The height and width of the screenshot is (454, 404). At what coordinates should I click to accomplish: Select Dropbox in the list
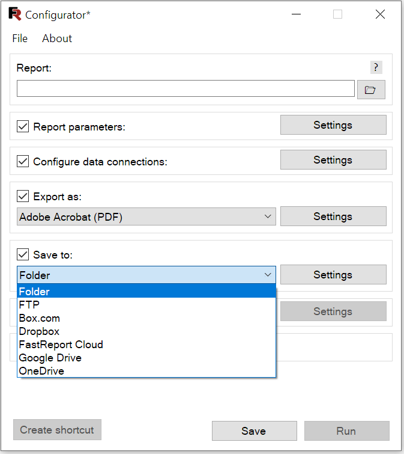[x=146, y=331]
